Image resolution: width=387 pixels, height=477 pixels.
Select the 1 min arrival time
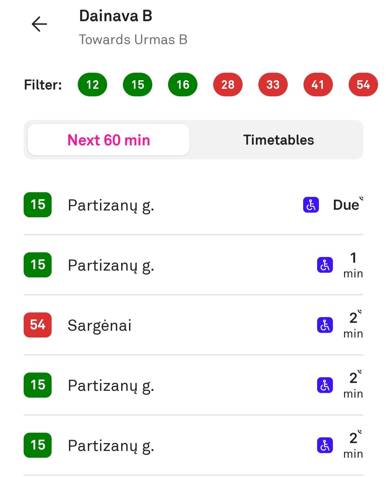[x=353, y=265]
